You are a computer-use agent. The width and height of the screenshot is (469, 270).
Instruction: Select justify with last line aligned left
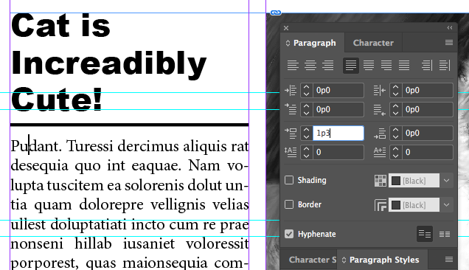351,65
